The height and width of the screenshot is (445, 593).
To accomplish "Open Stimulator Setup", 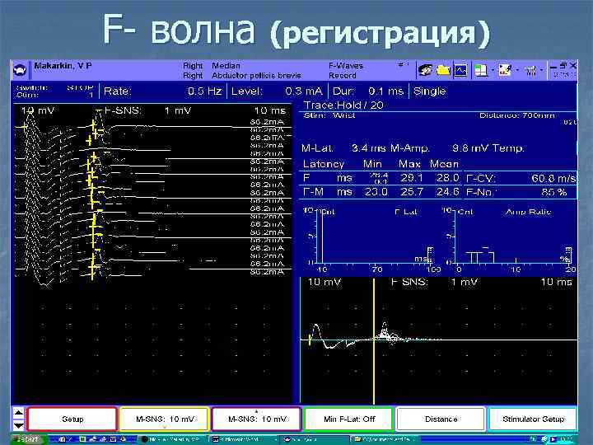I will tap(533, 419).
